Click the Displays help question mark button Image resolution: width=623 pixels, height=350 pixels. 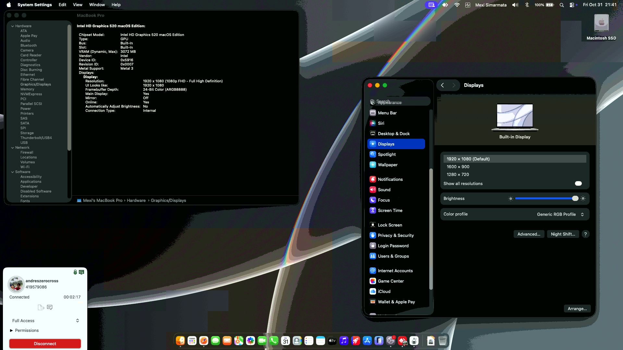[x=585, y=234]
